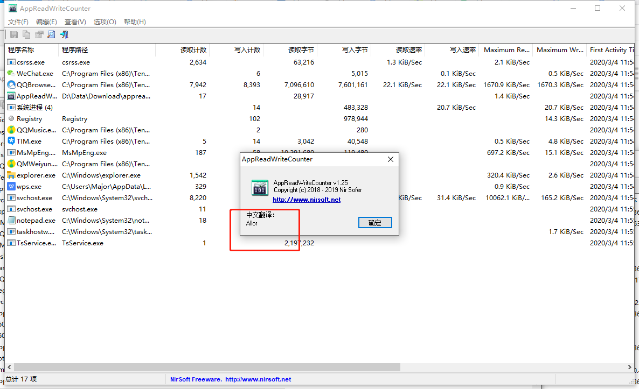Open the nirsoft.net link in dialog
This screenshot has width=639, height=389.
(x=307, y=200)
